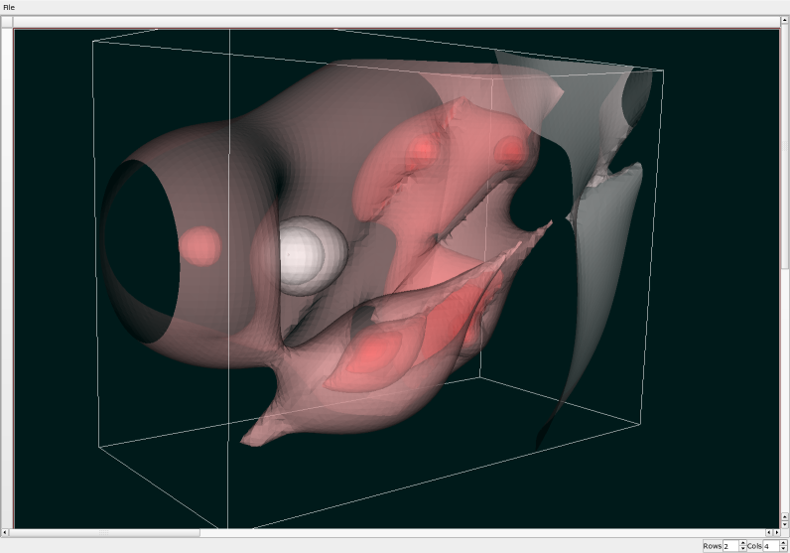This screenshot has width=790, height=553.
Task: Increase the Rows value with up arrow
Action: pos(743,543)
